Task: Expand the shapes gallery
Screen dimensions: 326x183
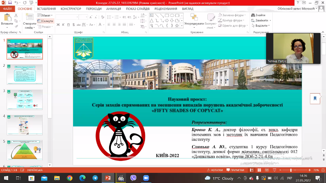Action: click(x=182, y=26)
